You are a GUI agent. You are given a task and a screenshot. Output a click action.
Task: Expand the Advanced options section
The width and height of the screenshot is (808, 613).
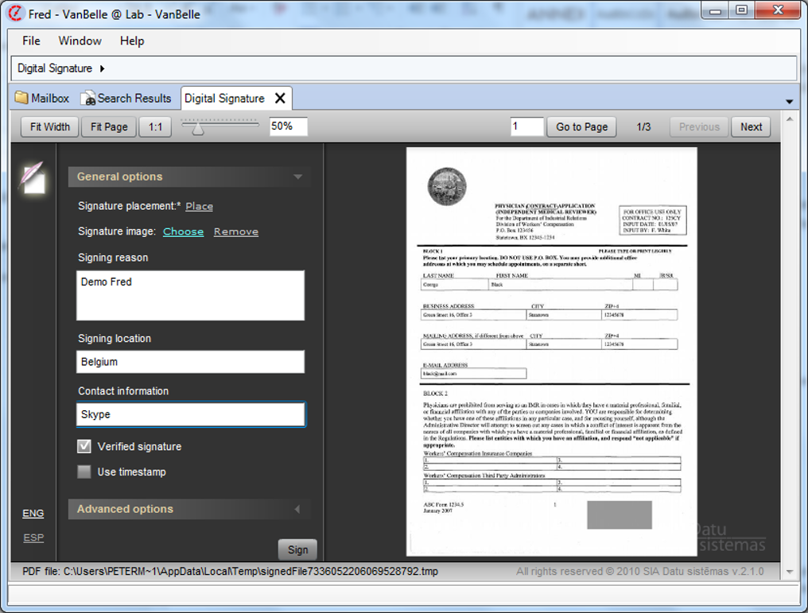click(x=297, y=510)
